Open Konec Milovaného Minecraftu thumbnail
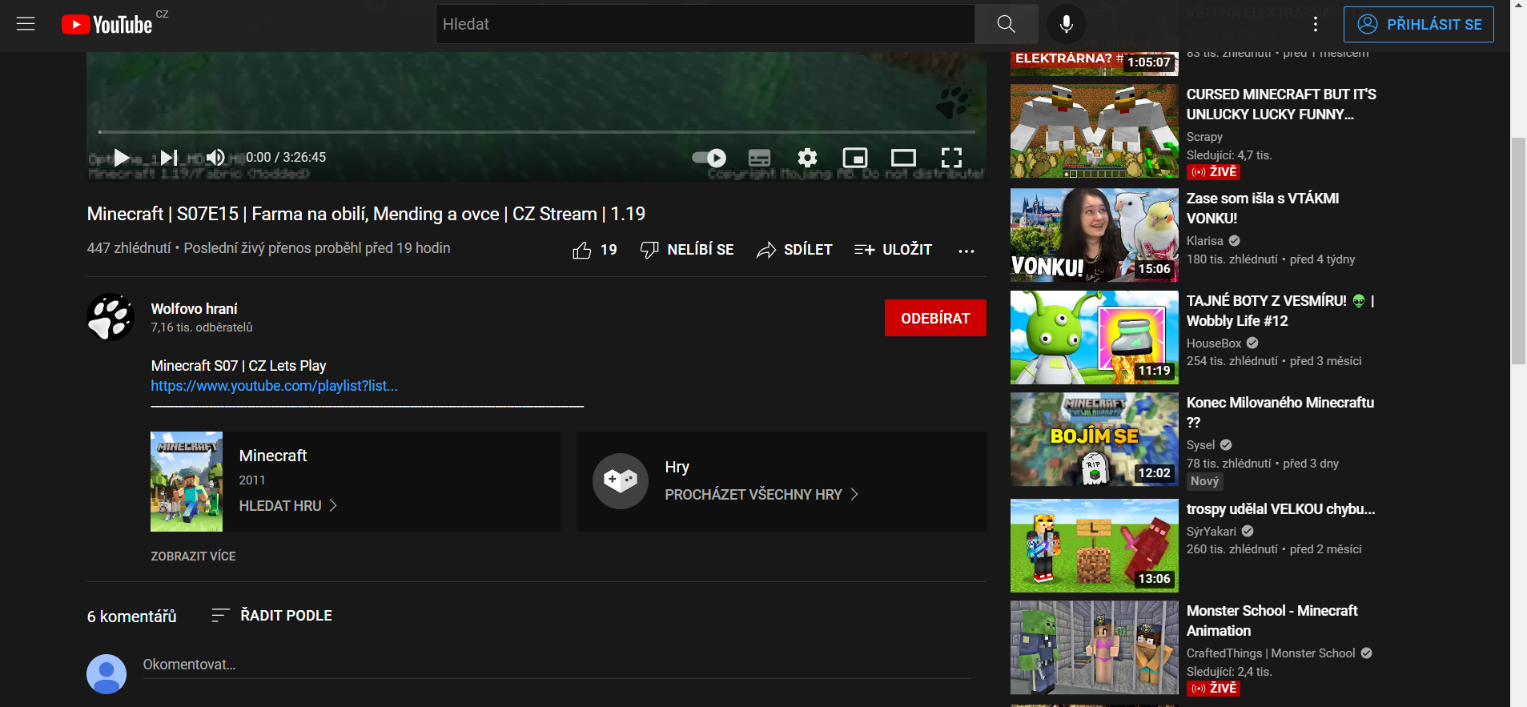1527x707 pixels. [1095, 440]
